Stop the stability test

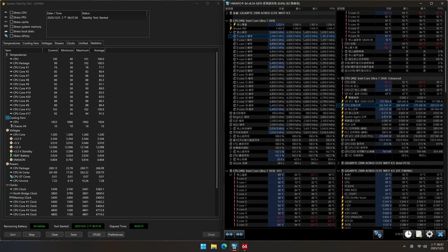pyautogui.click(x=31, y=234)
